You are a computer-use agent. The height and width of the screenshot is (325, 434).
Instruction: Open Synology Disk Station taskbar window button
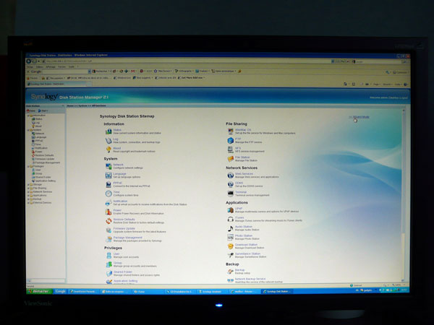coord(277,292)
